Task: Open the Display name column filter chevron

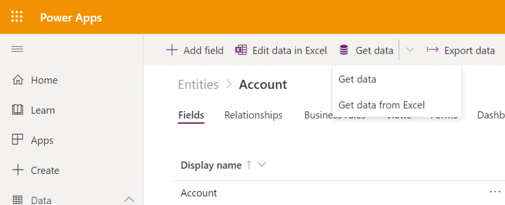Action: (x=262, y=165)
